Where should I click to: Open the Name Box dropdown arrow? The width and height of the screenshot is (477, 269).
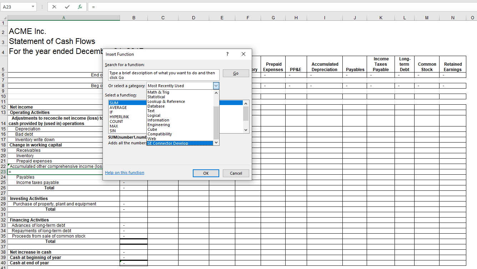click(33, 7)
